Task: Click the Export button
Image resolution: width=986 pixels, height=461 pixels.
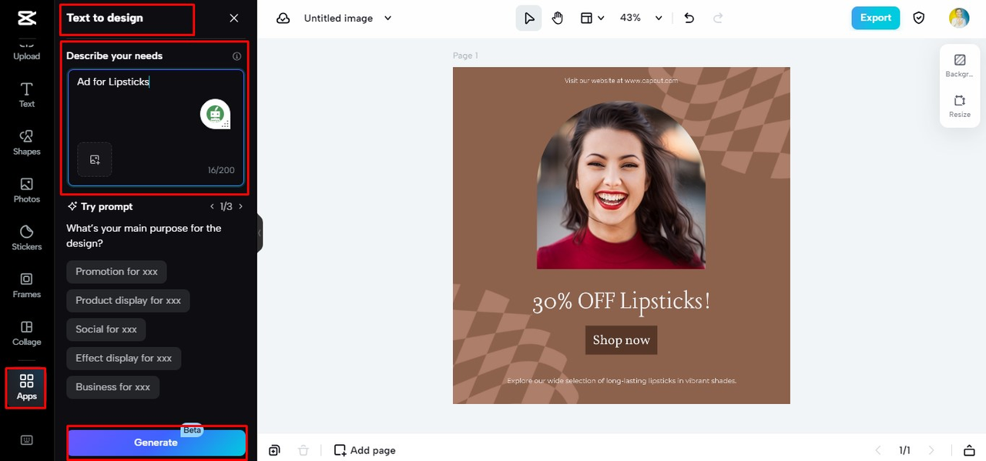Action: pyautogui.click(x=875, y=18)
